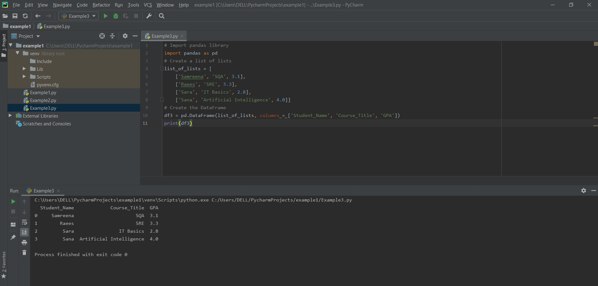Viewport: 598px width, 286px height.
Task: Toggle scroll to end in Run console
Action: coord(24,232)
